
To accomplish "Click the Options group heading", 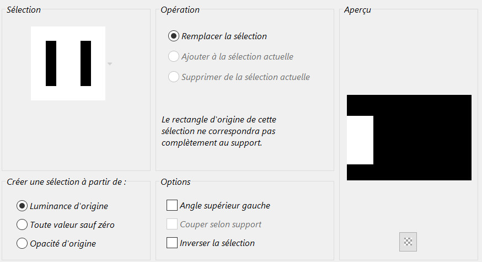I will click(175, 182).
